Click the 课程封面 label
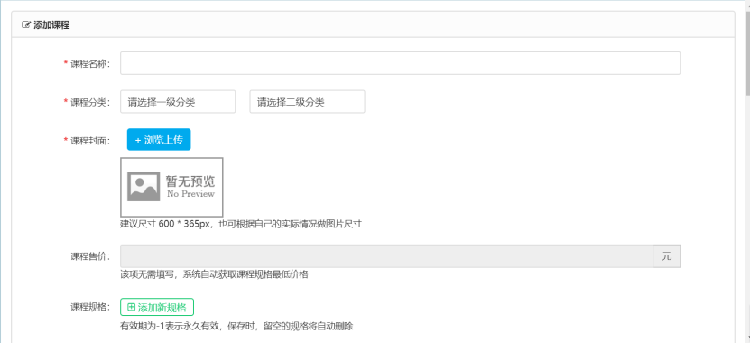Screen dimensions: 750x343 (x=90, y=141)
